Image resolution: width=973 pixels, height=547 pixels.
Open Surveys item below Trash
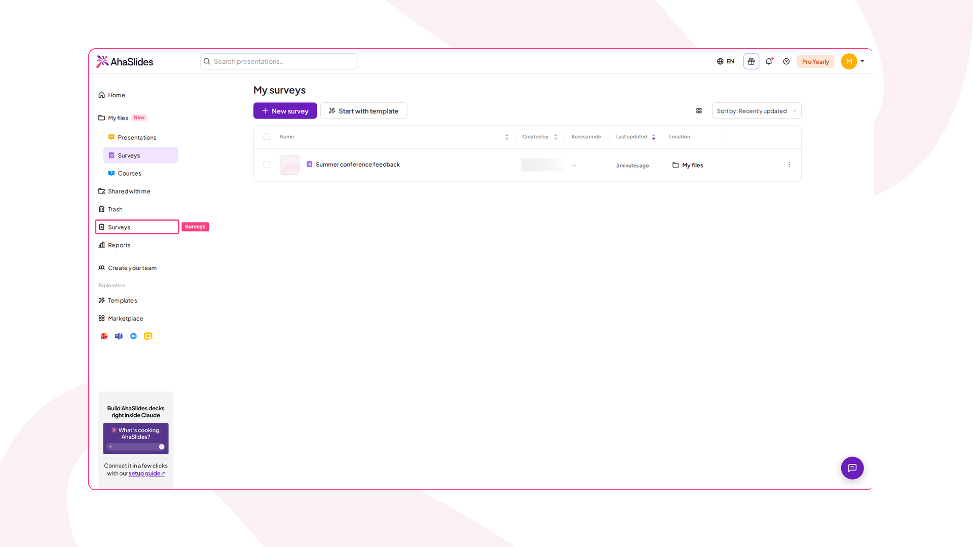(x=137, y=227)
